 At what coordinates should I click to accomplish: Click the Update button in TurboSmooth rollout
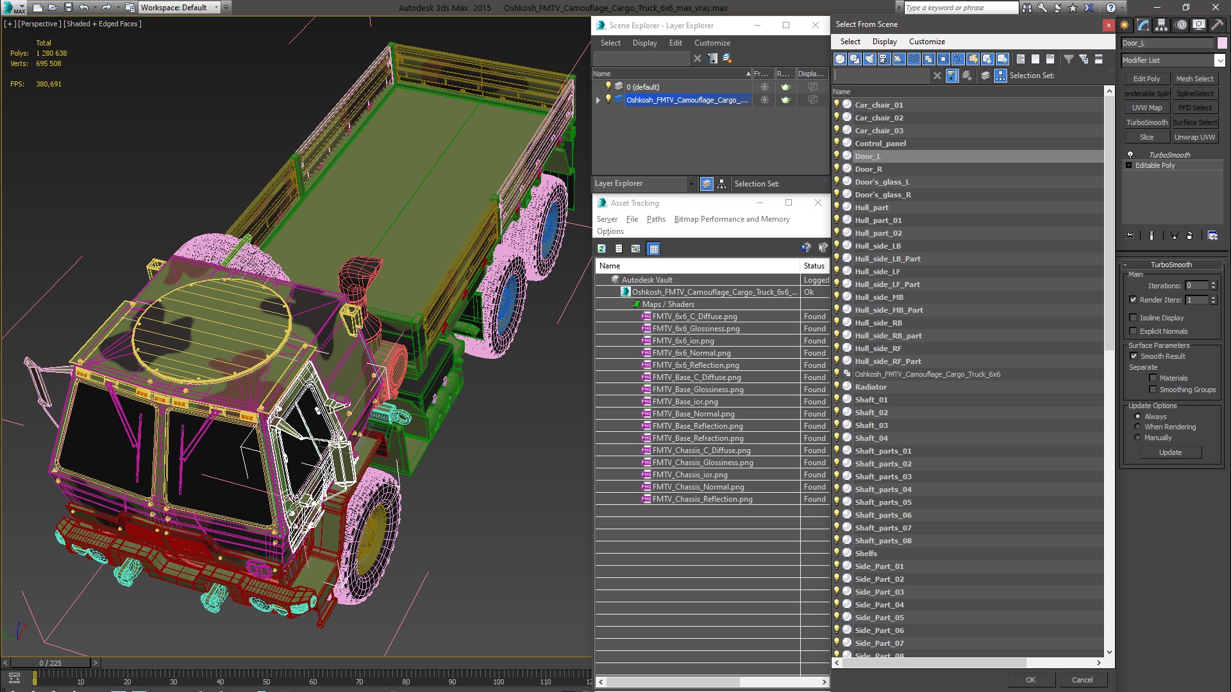tap(1170, 452)
